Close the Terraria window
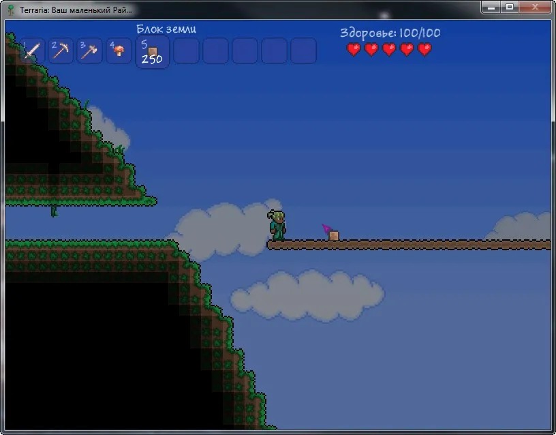This screenshot has width=556, height=435. (x=535, y=7)
